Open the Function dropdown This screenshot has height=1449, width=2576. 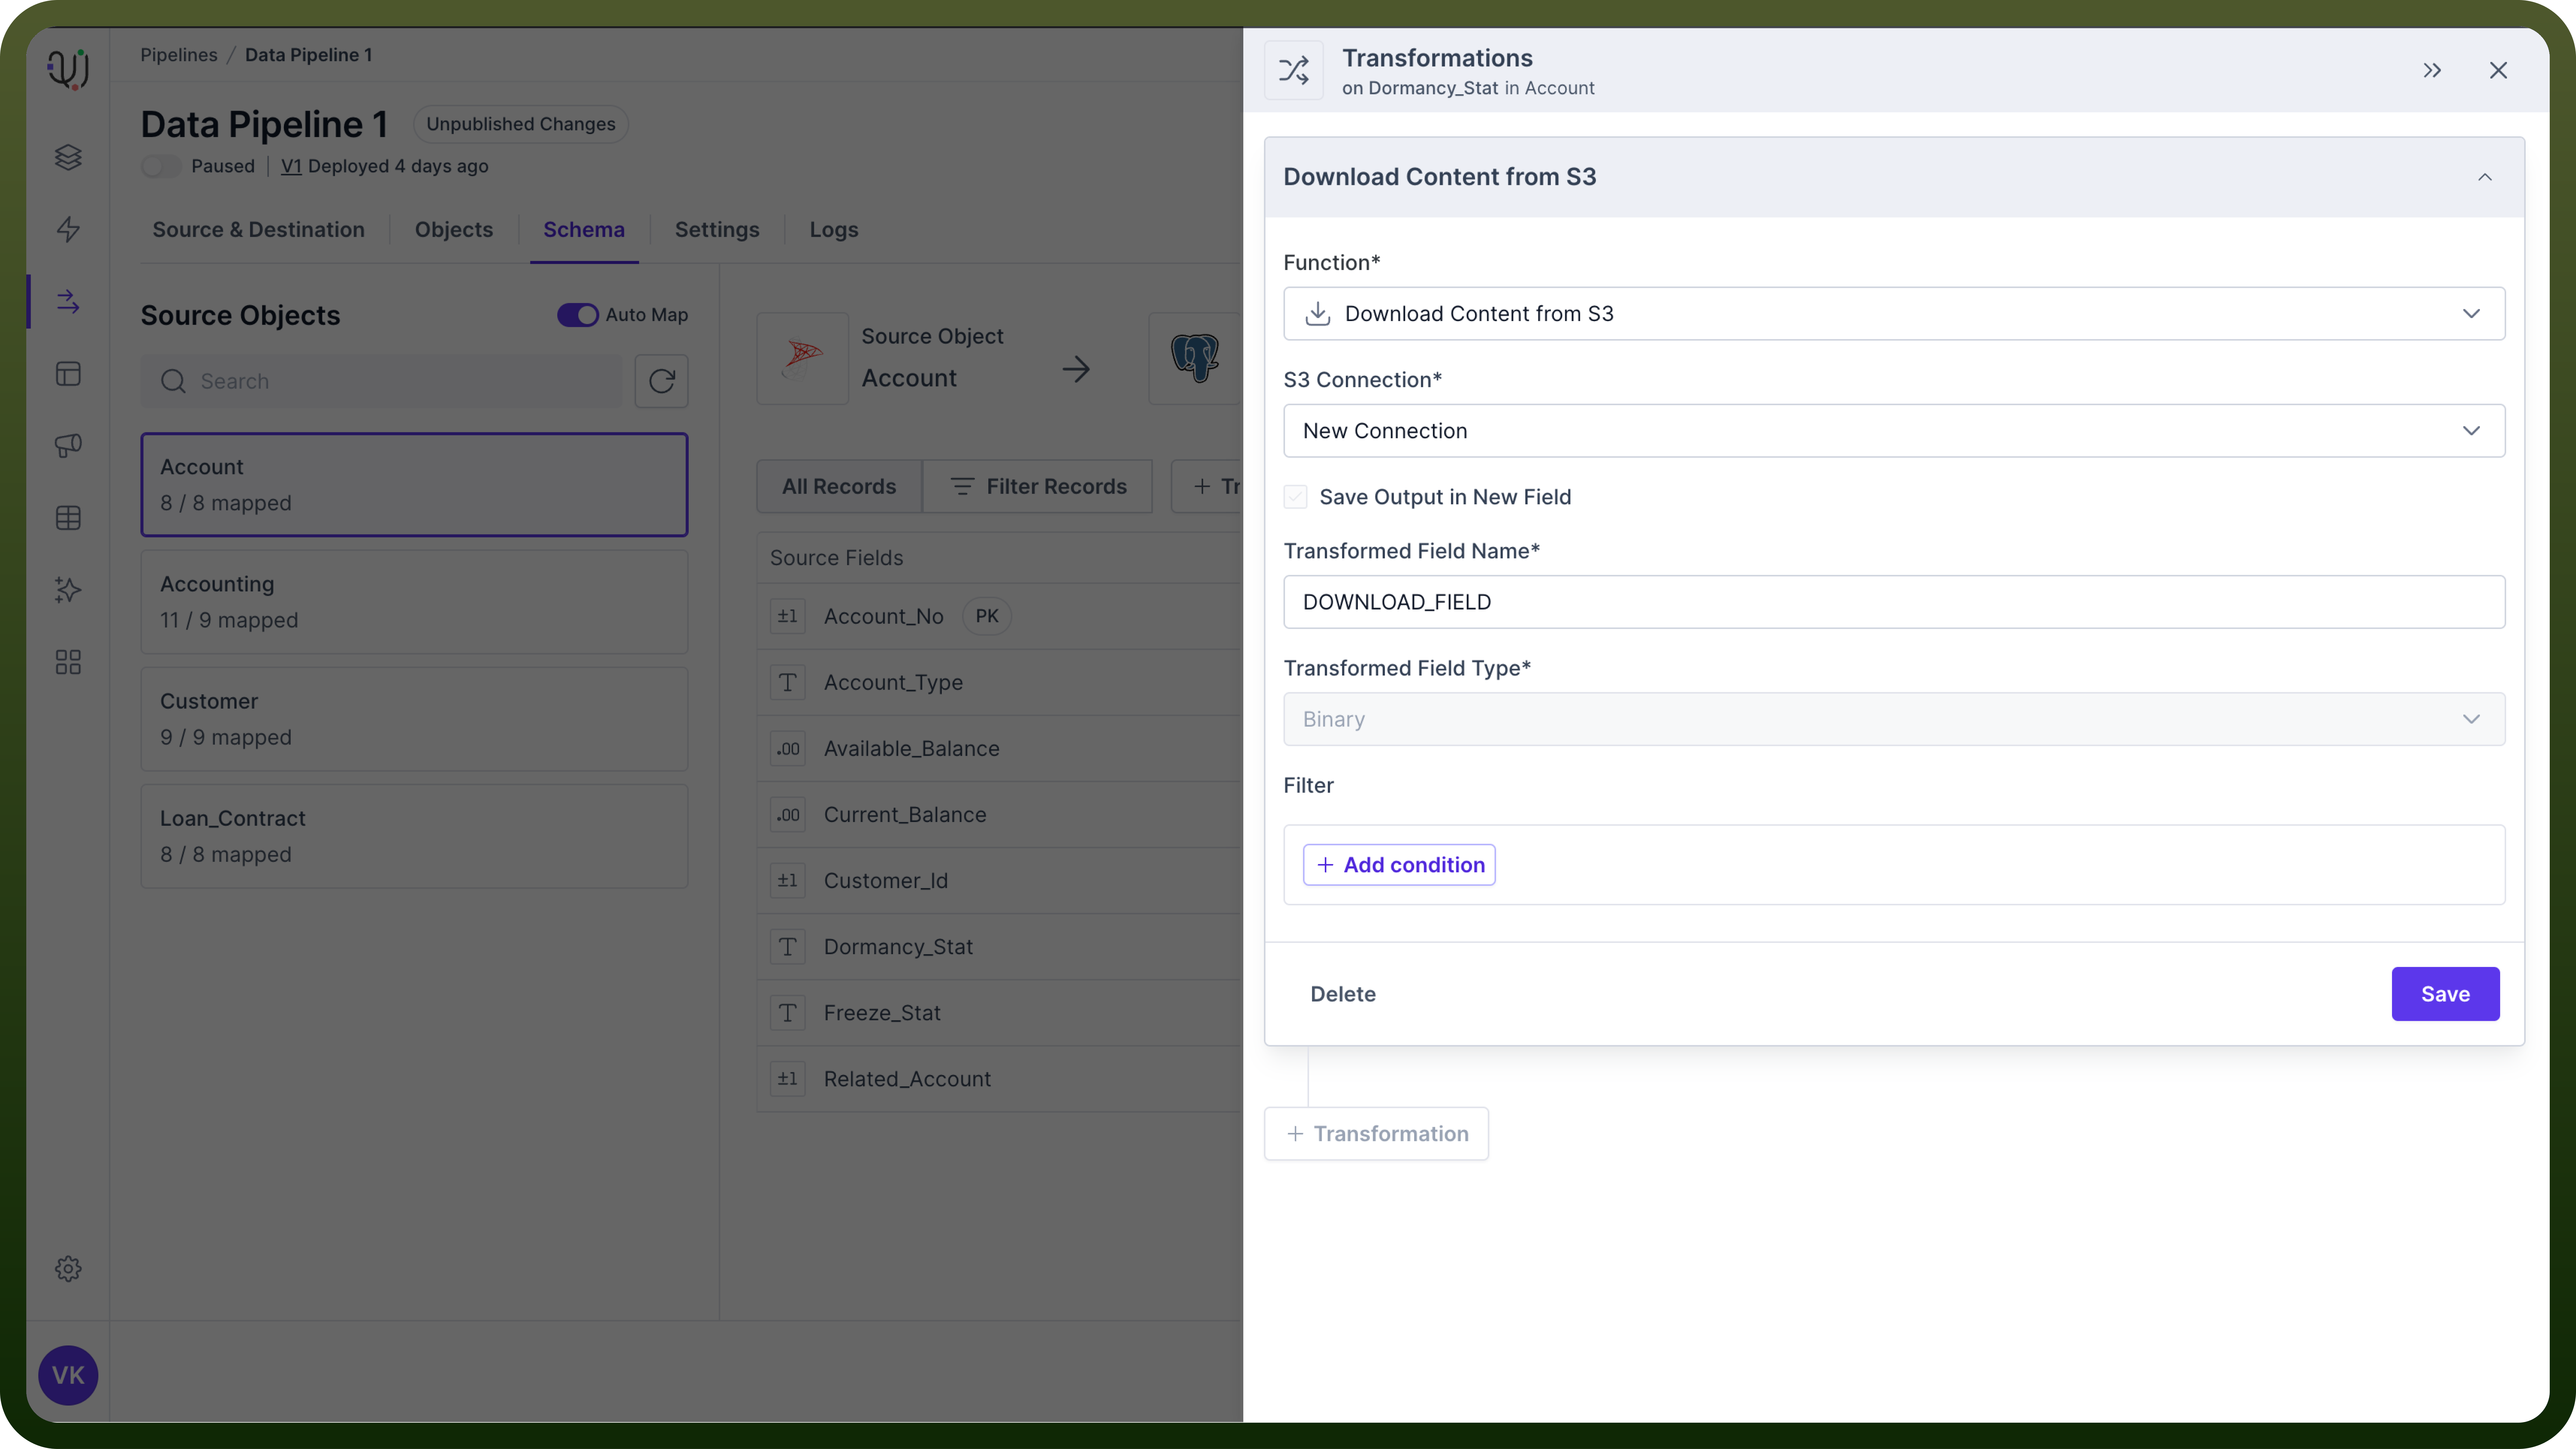[1894, 314]
